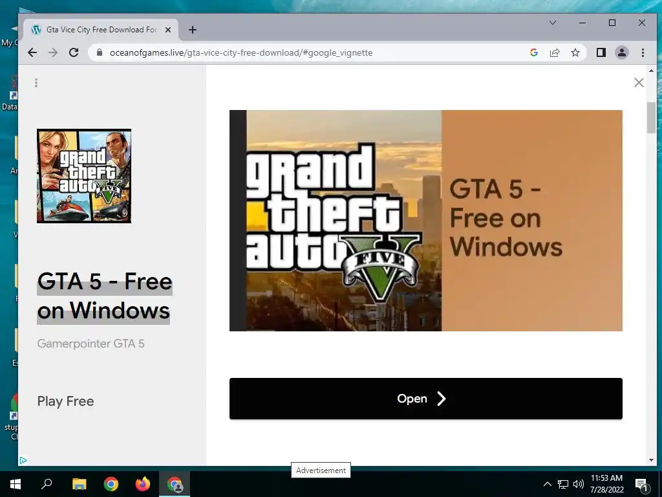The width and height of the screenshot is (662, 497).
Task: Click the Play Free text
Action: (65, 401)
